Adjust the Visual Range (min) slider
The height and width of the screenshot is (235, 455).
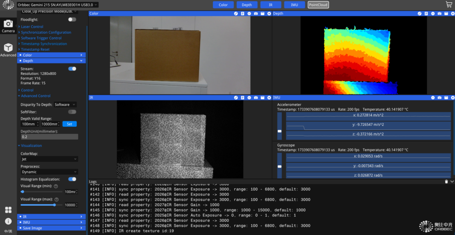click(41, 192)
